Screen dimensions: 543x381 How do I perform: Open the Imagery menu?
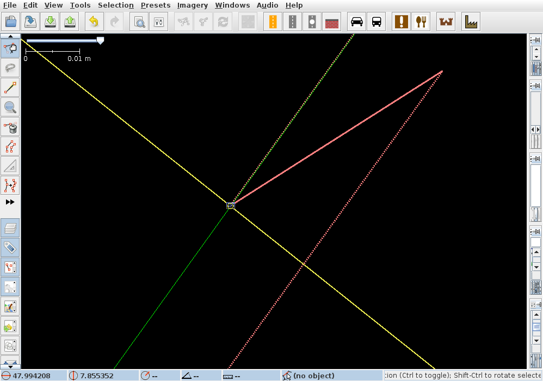click(x=193, y=5)
